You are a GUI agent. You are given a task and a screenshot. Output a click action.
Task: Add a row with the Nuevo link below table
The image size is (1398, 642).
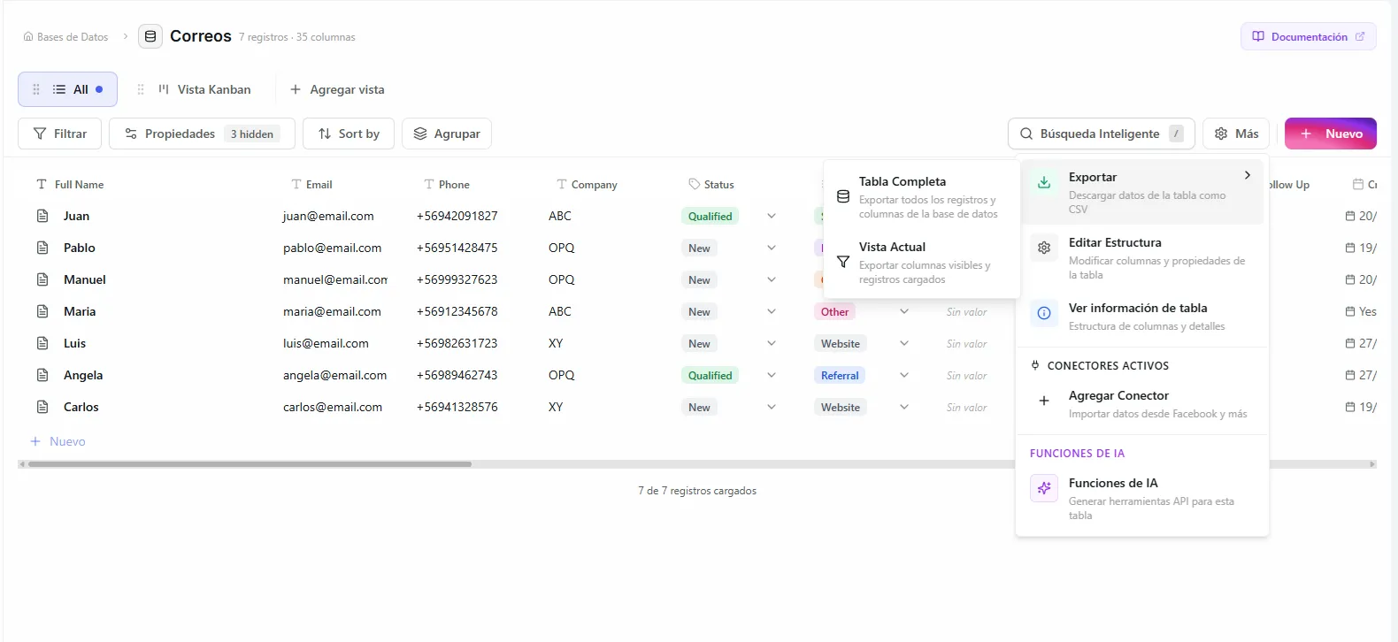click(58, 441)
